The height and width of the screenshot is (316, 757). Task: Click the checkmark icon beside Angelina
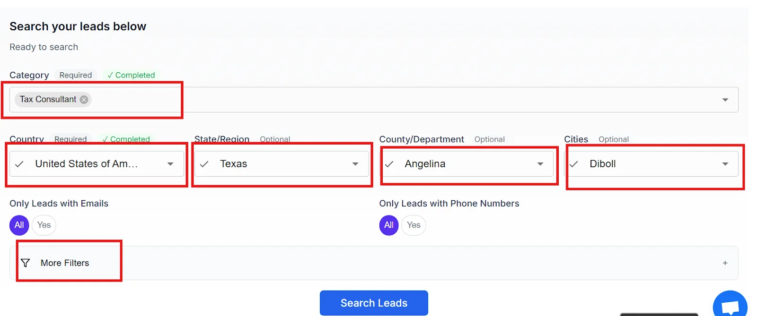(389, 164)
